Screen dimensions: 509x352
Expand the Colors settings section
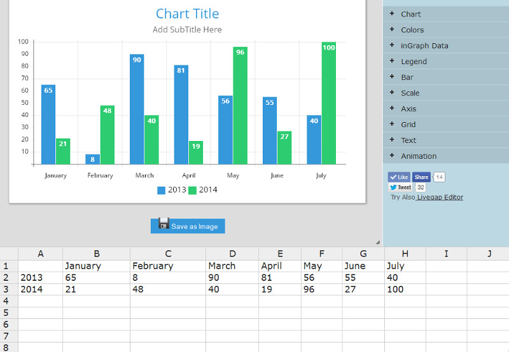pyautogui.click(x=412, y=30)
